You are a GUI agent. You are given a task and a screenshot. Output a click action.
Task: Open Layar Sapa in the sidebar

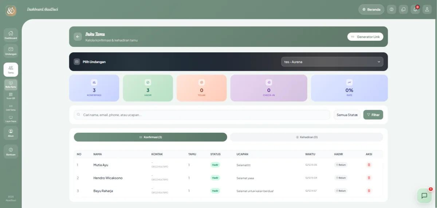click(11, 119)
